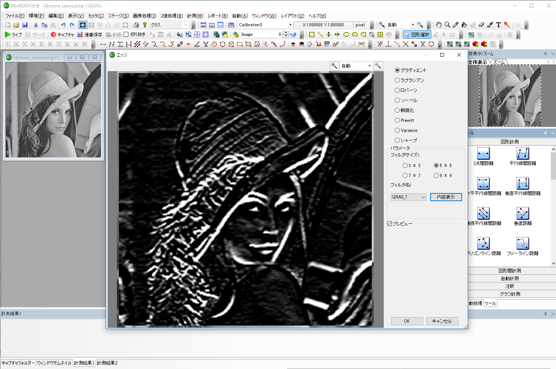Select the グラディエント radio button
Image resolution: width=556 pixels, height=369 pixels.
(x=397, y=70)
